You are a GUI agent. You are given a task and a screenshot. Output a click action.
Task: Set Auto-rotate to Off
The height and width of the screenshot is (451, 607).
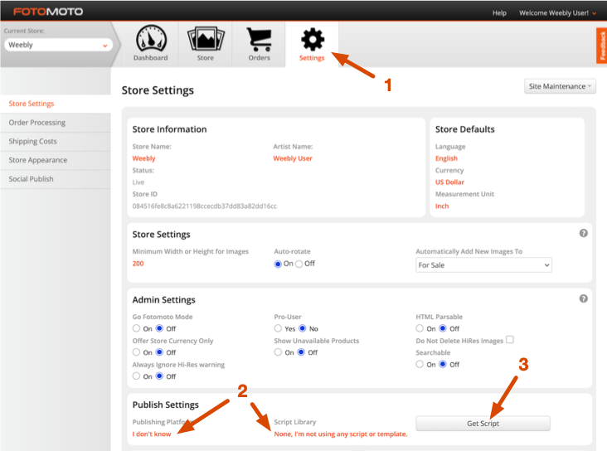click(x=299, y=264)
